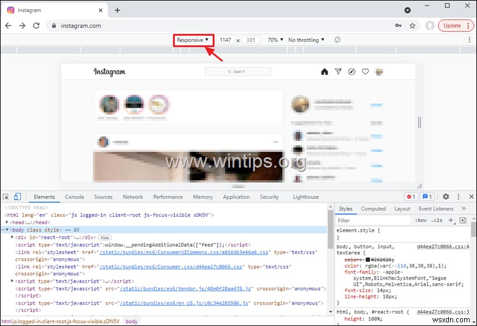477x326 pixels.
Task: Click the viewport right resize handle
Action: (420, 122)
